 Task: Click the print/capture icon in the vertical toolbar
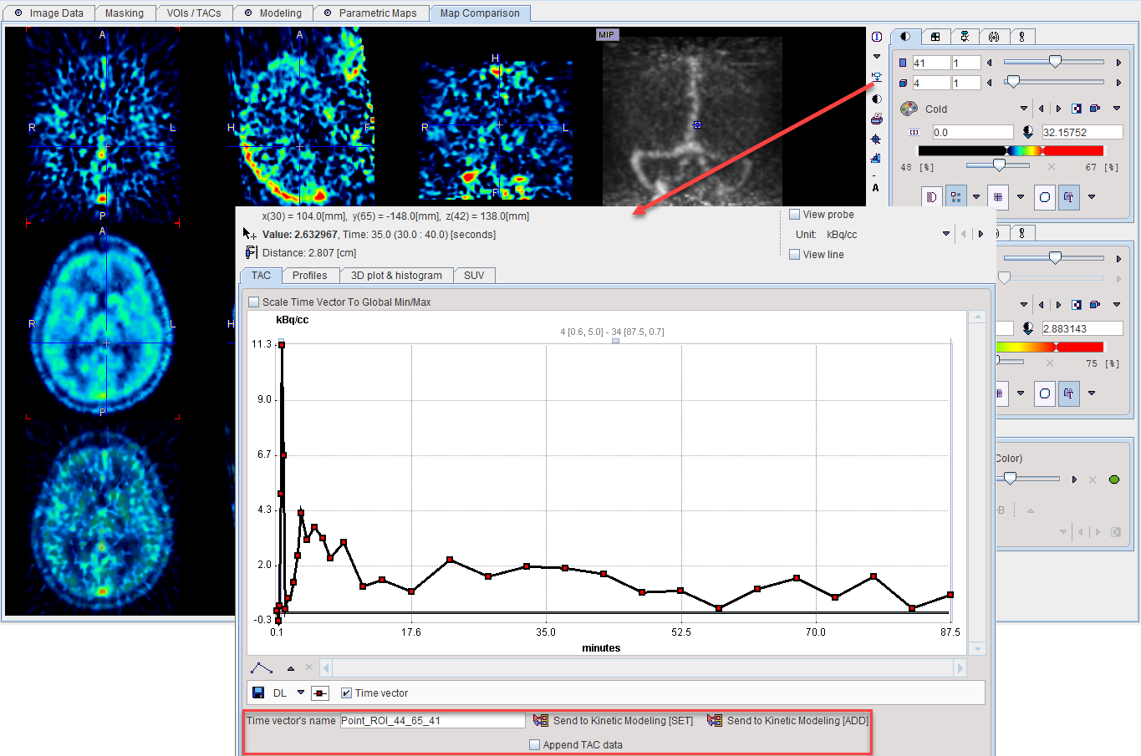[876, 119]
